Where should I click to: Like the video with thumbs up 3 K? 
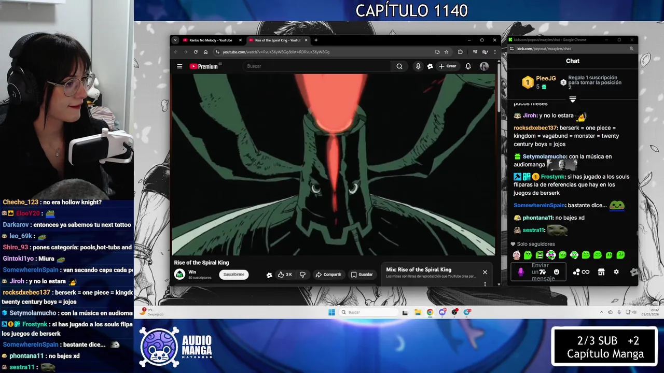coord(285,274)
